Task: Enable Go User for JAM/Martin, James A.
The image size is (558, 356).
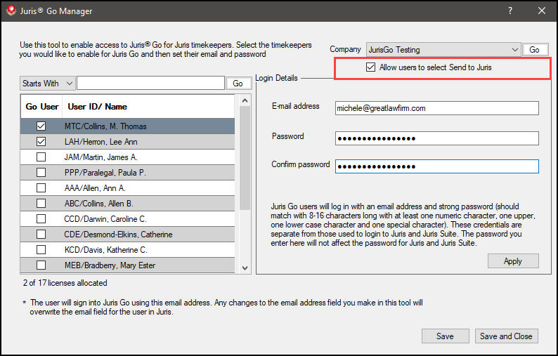Action: pyautogui.click(x=41, y=157)
